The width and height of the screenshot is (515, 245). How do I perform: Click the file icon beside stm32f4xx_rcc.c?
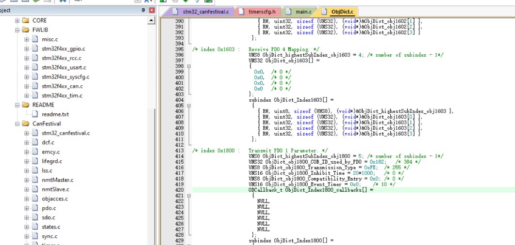(x=35, y=58)
